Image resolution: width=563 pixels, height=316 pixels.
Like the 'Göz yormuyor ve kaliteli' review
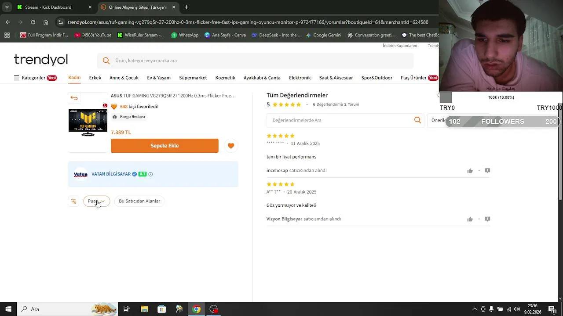[470, 219]
